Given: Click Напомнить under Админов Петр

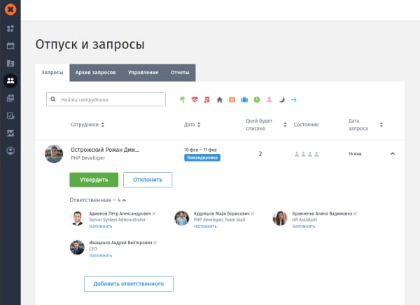Looking at the screenshot, I should click(100, 226).
